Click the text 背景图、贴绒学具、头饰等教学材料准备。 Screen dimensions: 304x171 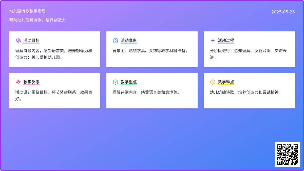[151, 51]
